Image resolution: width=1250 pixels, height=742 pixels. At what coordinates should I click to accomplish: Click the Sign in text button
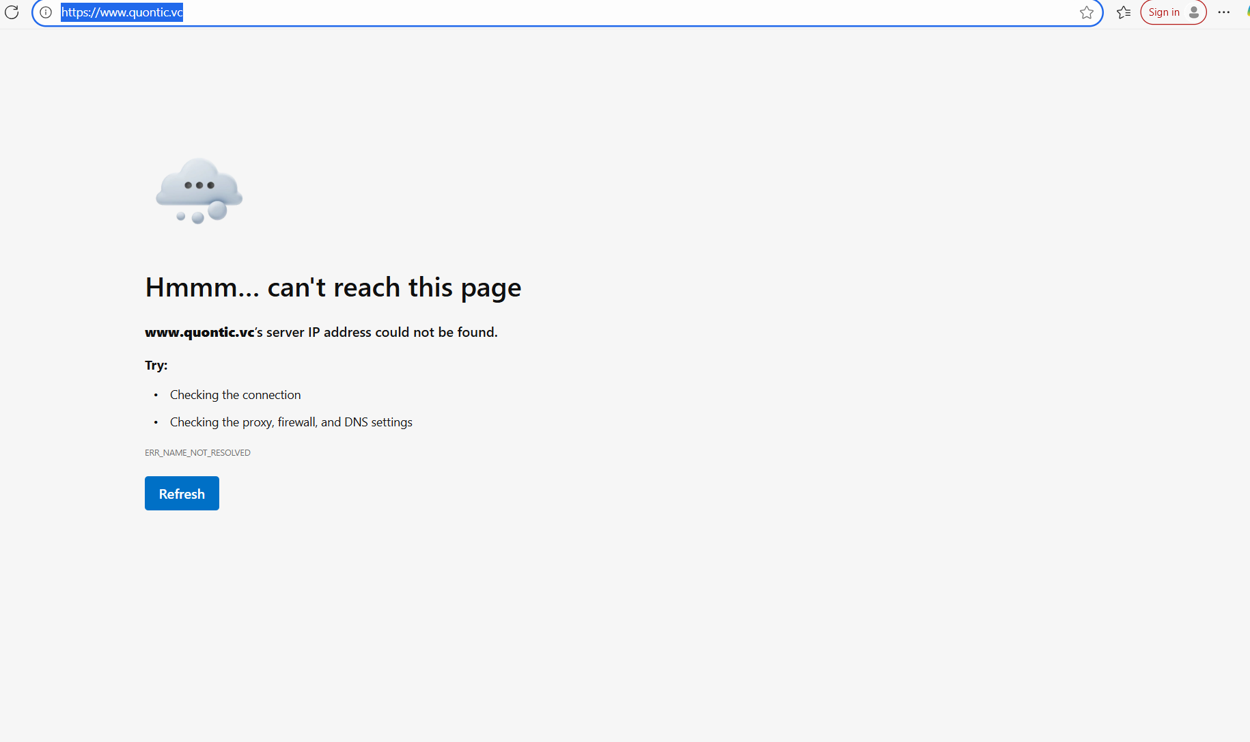1164,12
